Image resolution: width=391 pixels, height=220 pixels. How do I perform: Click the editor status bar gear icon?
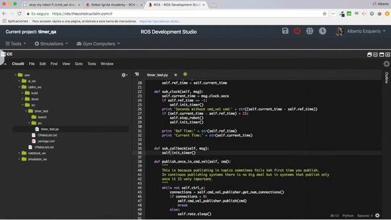378,215
